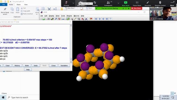Click the green rotate icon in Jmol toolbar
The image size is (177, 100).
68,19
